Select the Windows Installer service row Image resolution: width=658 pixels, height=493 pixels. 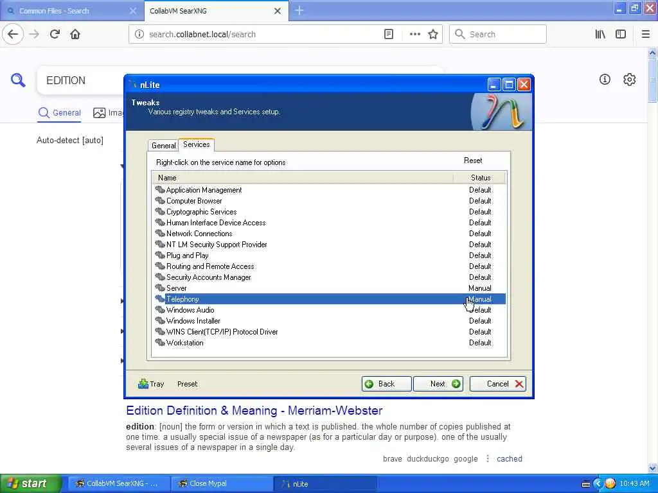330,321
